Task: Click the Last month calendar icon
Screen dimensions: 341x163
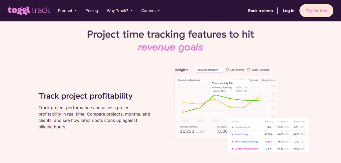Action: pos(227,70)
